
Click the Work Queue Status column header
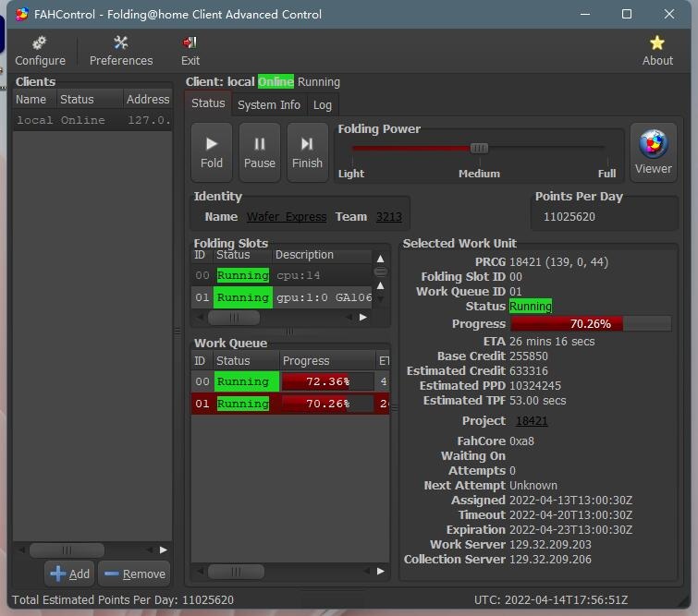point(246,361)
